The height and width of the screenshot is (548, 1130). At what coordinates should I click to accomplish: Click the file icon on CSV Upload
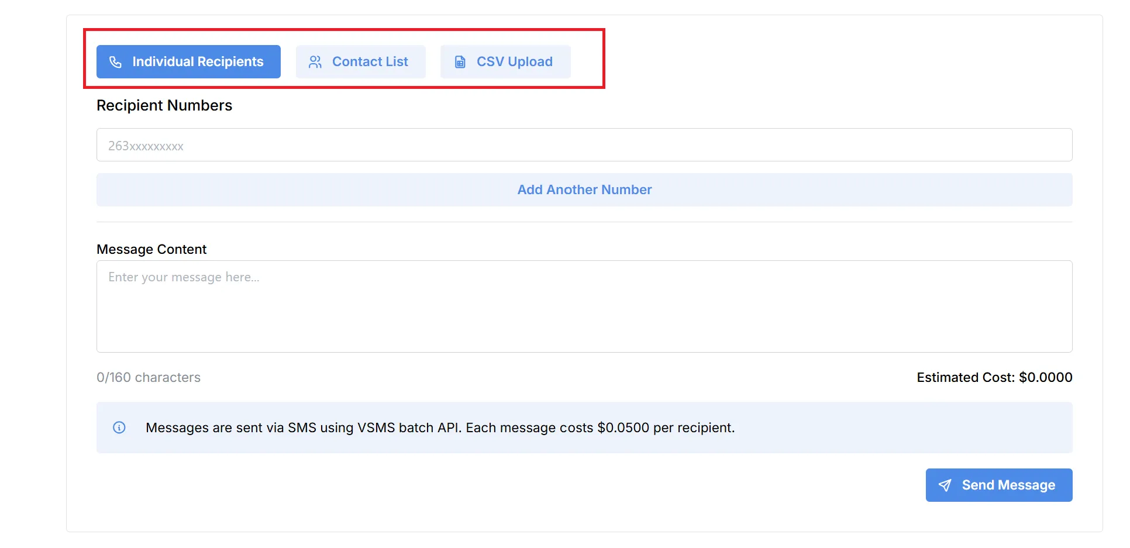point(460,62)
